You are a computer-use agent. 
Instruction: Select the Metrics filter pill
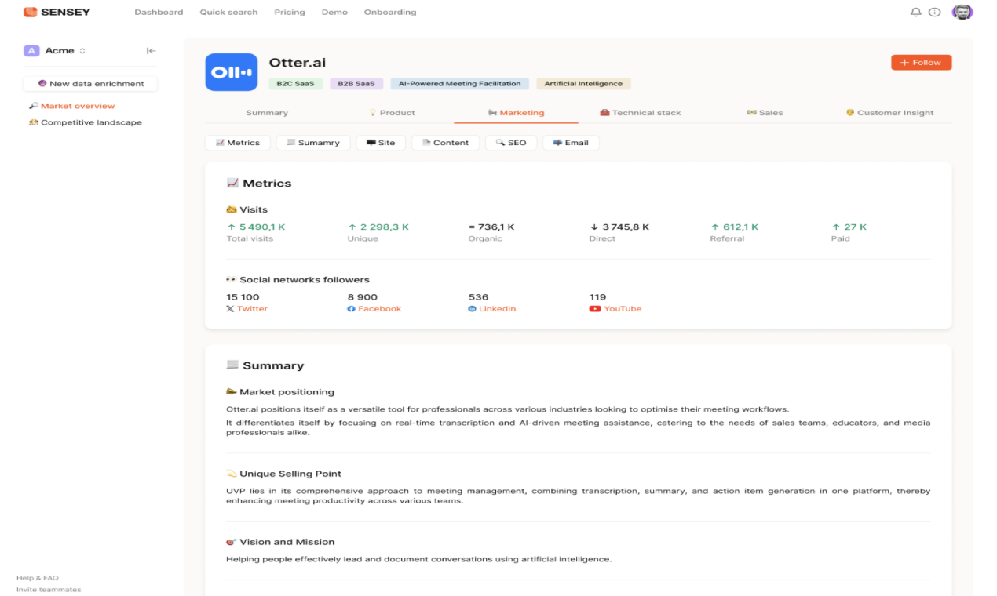(x=237, y=142)
